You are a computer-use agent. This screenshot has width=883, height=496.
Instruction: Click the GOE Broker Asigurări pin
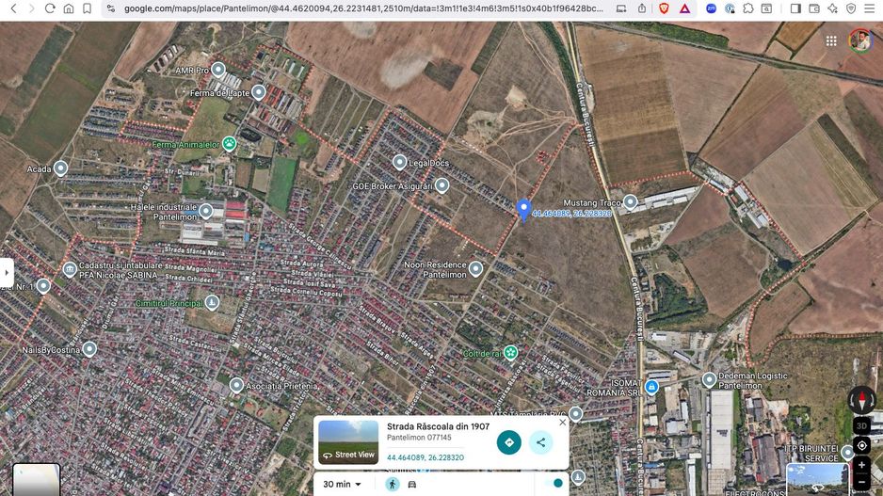click(442, 185)
